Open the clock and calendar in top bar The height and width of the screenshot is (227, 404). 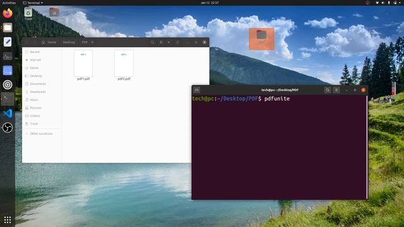pyautogui.click(x=210, y=3)
